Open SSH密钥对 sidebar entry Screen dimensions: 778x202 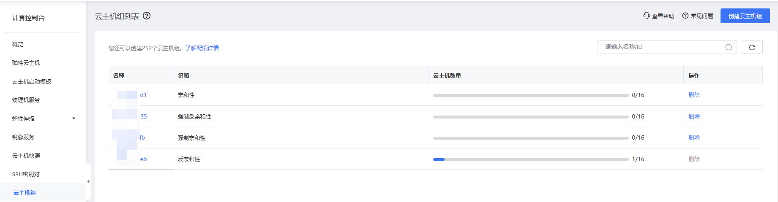pyautogui.click(x=26, y=174)
